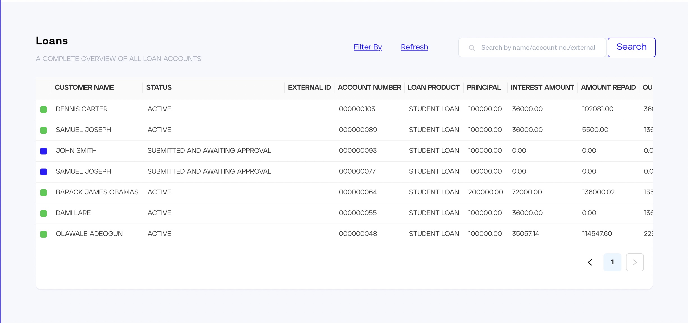Click the magnifier icon in search box
Image resolution: width=688 pixels, height=323 pixels.
pos(472,48)
